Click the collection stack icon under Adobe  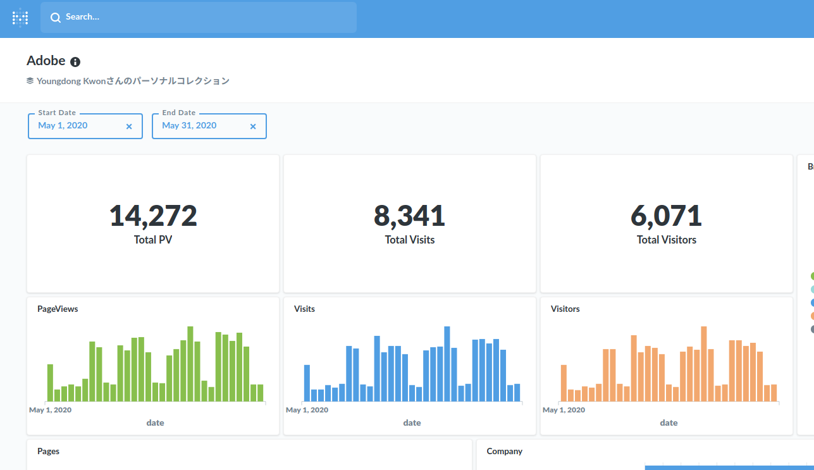(x=30, y=81)
